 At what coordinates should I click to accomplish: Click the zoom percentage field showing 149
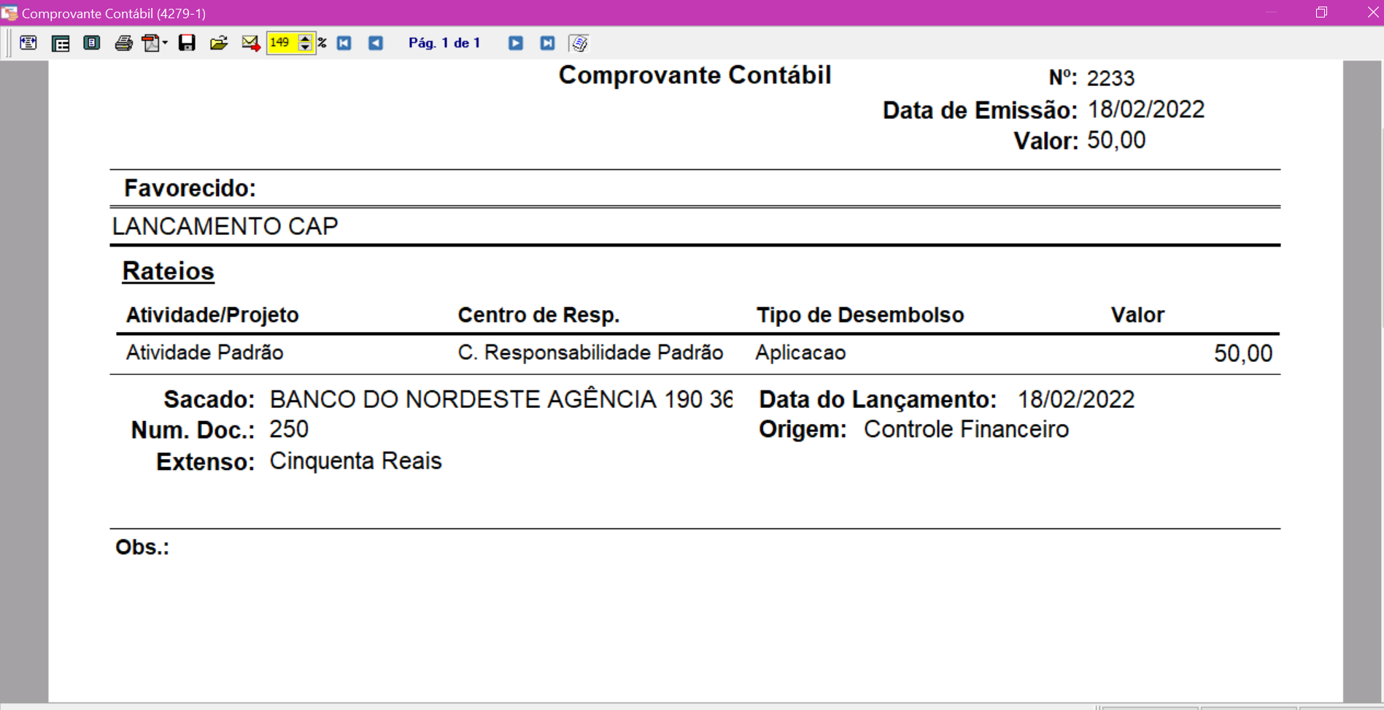pos(282,43)
